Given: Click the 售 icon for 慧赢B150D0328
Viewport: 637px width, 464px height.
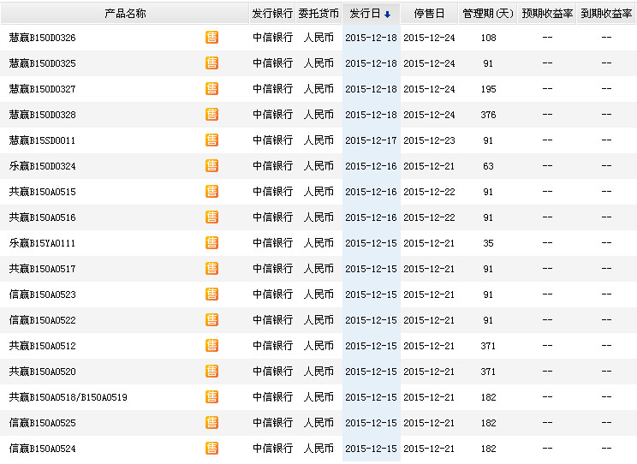Looking at the screenshot, I should point(211,114).
